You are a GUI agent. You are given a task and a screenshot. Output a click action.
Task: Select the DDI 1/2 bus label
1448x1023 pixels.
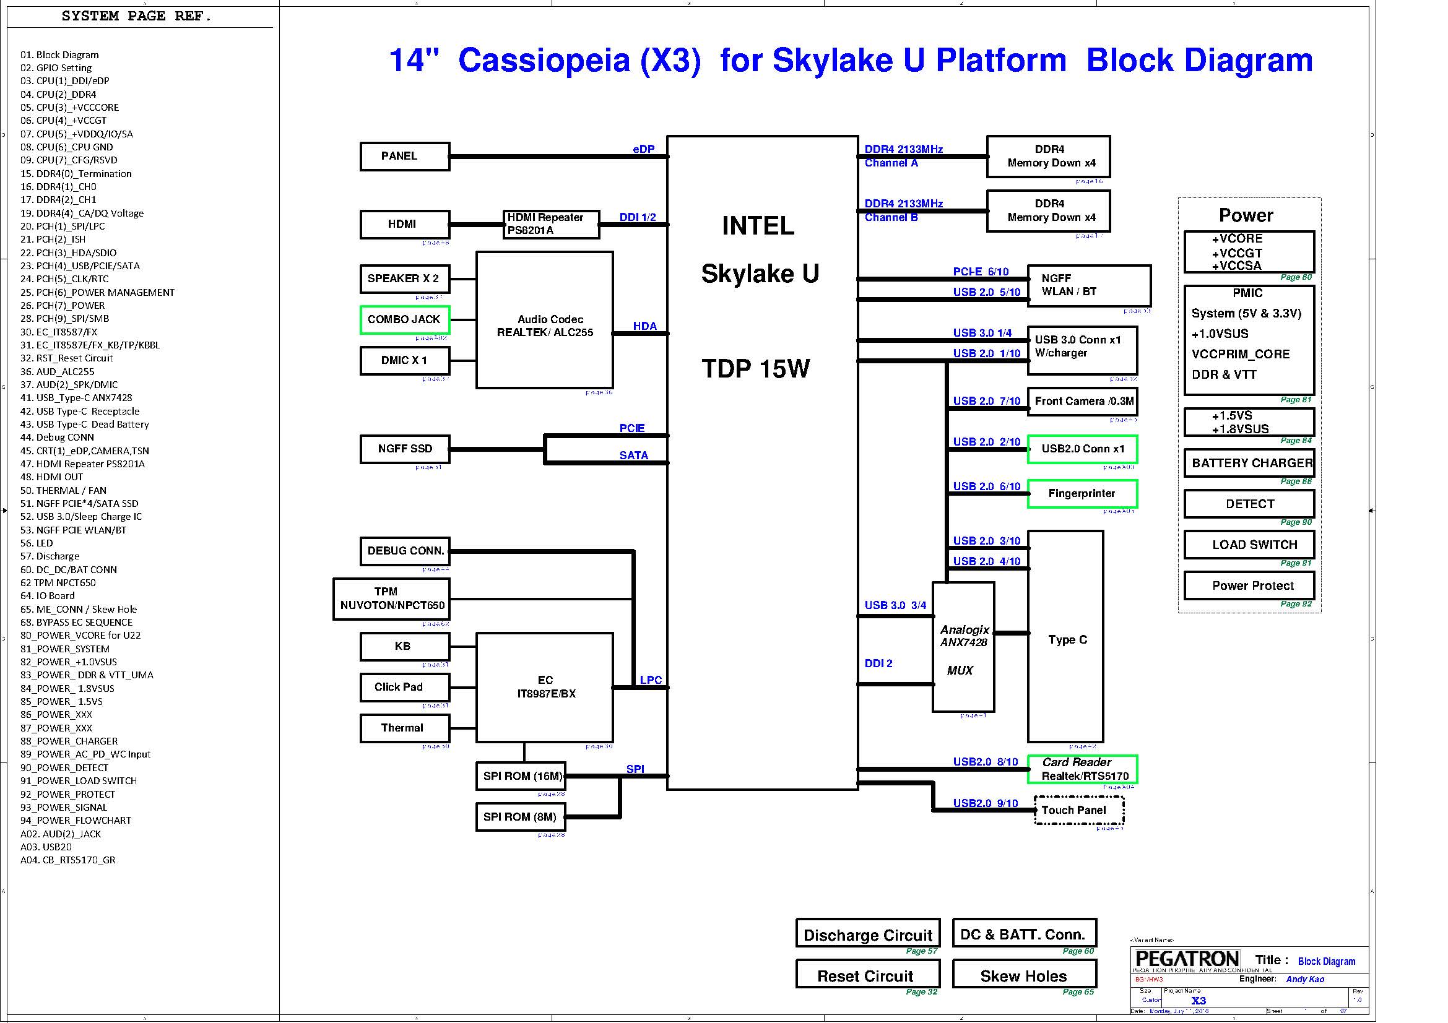click(x=638, y=217)
